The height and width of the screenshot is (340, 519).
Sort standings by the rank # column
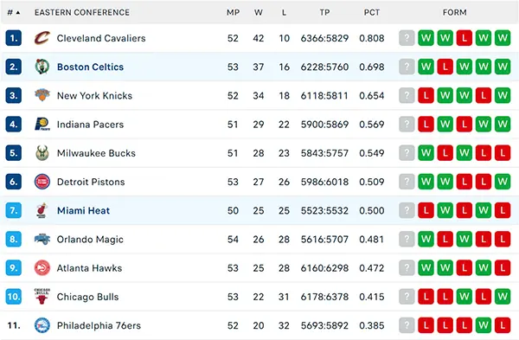pyautogui.click(x=14, y=13)
